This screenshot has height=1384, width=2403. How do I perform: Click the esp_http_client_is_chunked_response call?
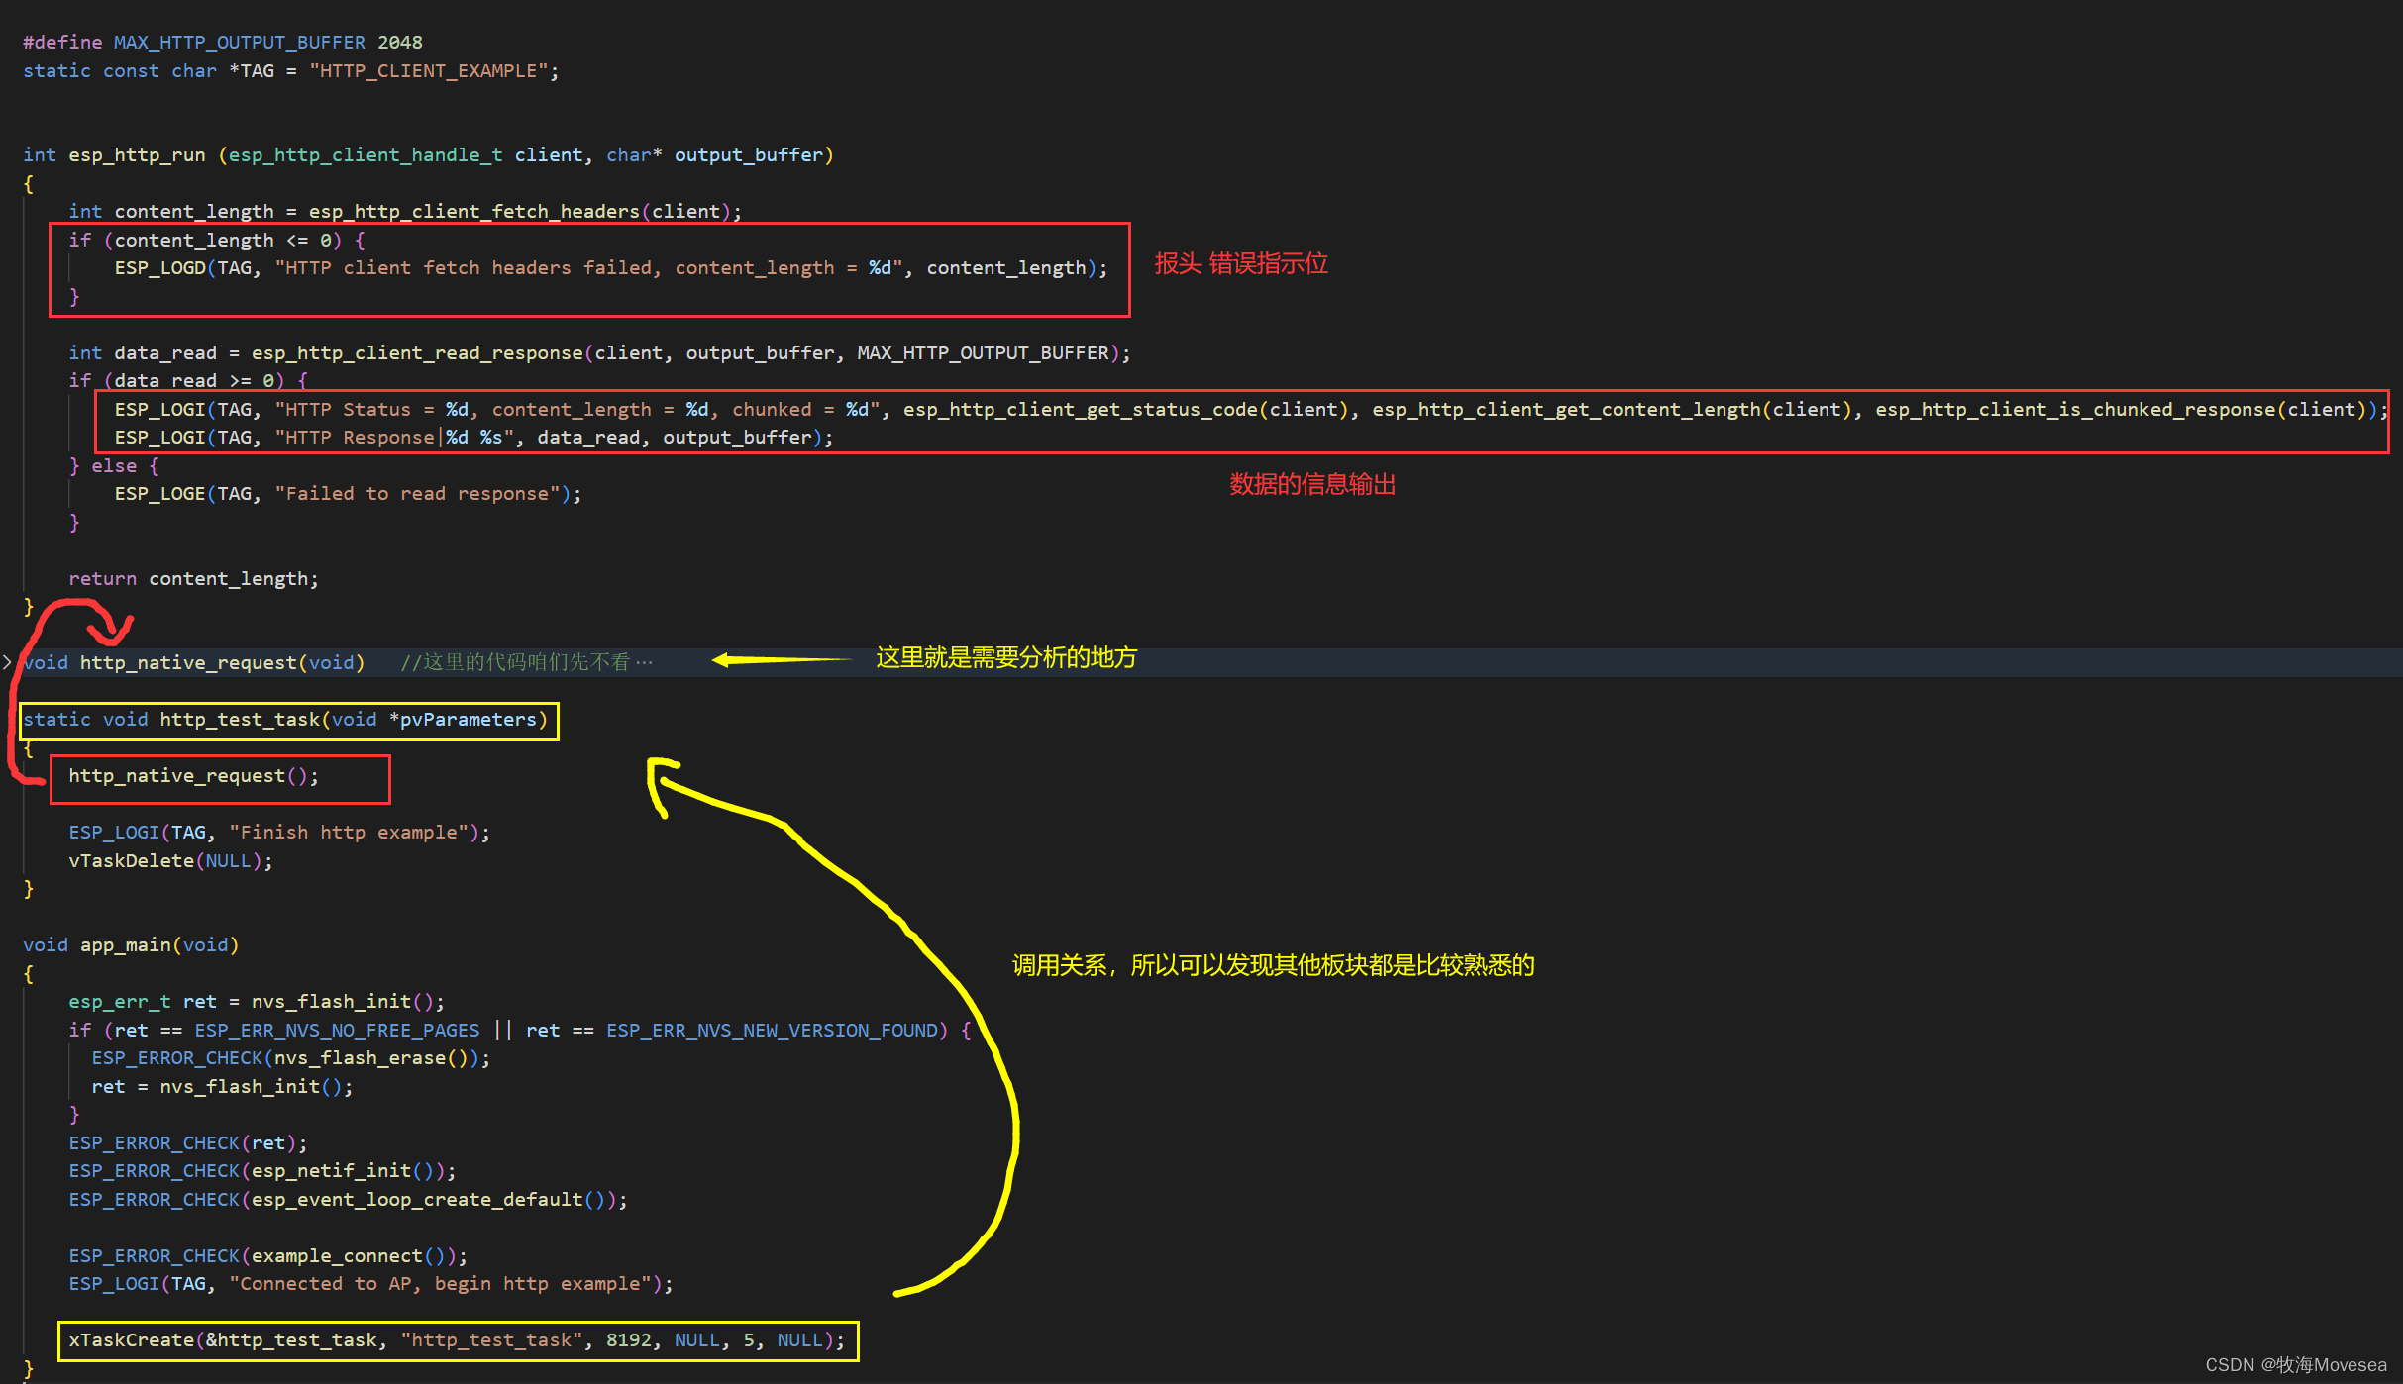point(2074,410)
